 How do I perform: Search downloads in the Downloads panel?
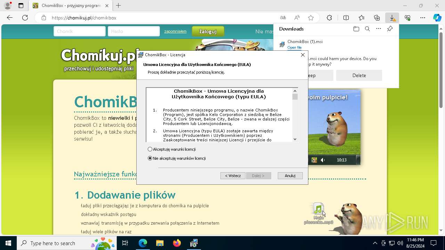(x=367, y=29)
